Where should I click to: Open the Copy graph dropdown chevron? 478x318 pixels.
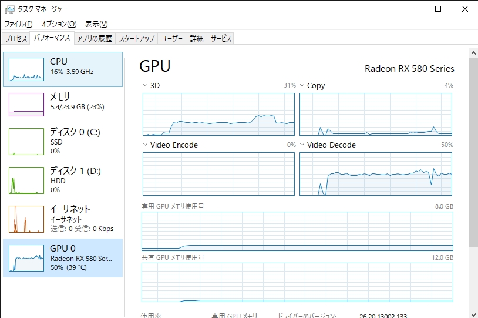(x=302, y=86)
